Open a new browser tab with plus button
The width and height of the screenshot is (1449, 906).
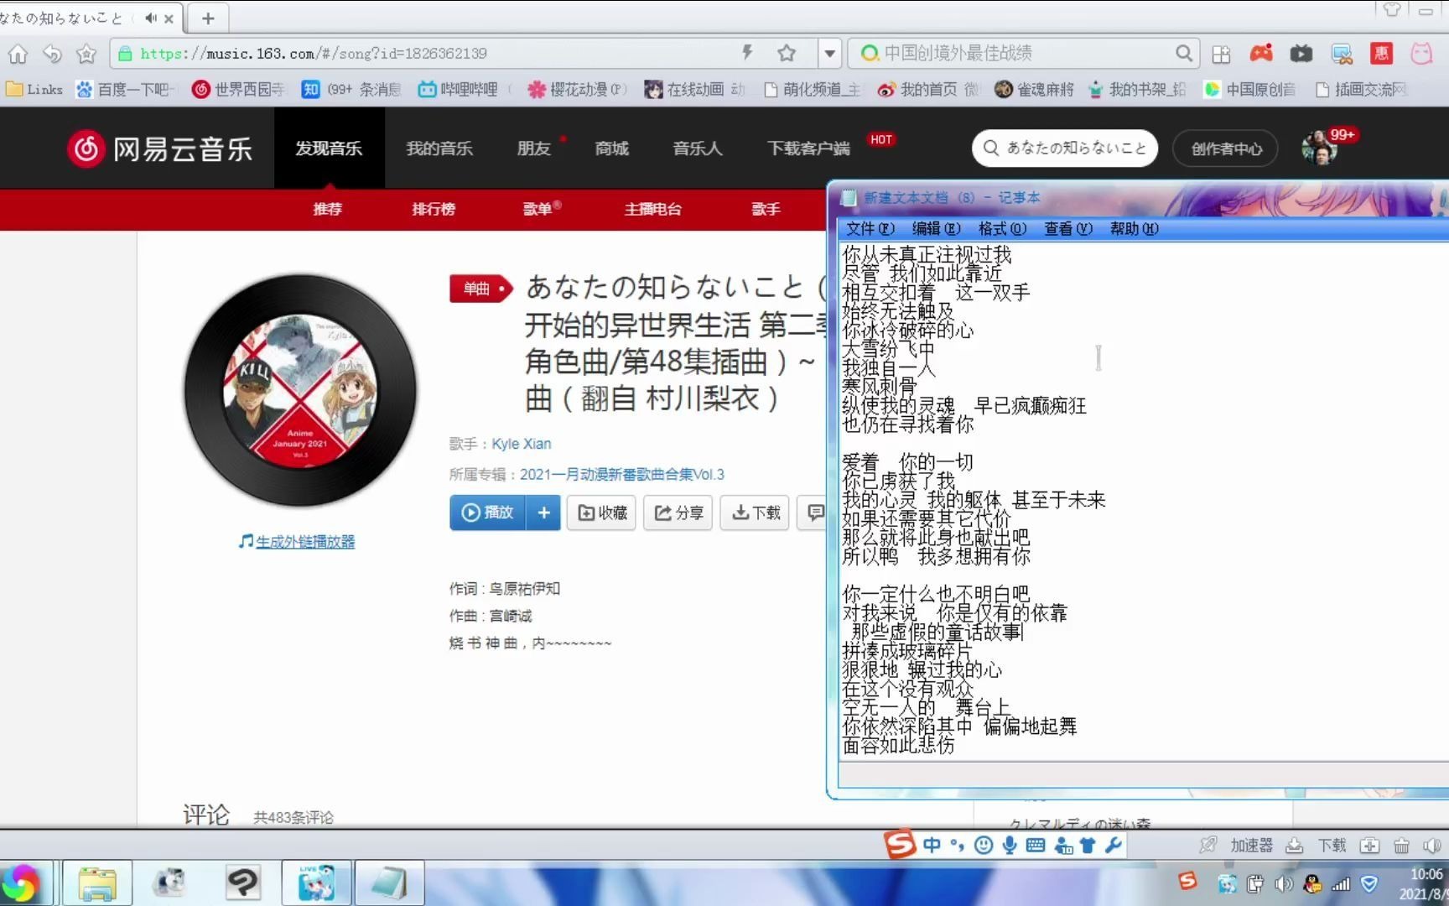208,18
